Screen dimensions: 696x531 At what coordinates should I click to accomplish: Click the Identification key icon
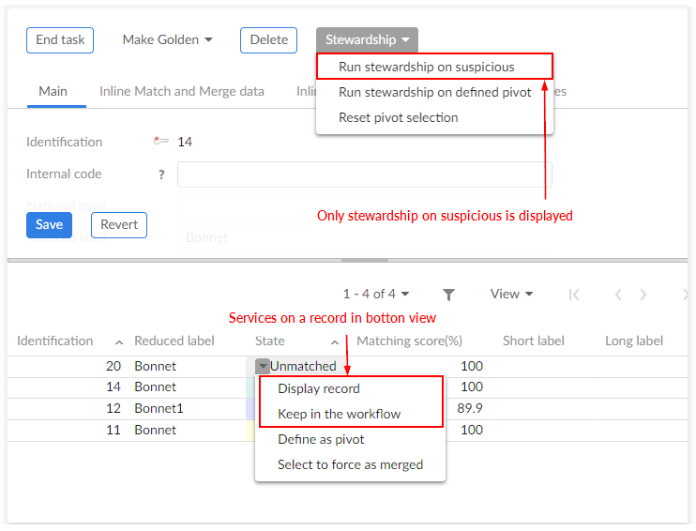pos(161,142)
